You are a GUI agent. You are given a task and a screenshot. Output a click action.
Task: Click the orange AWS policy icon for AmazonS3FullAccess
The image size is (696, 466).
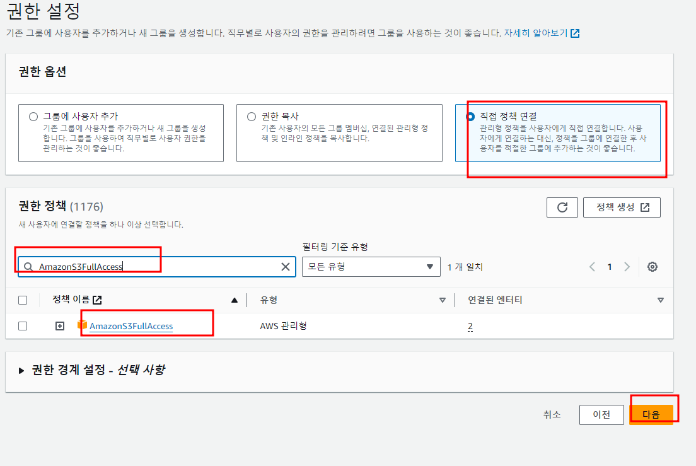click(82, 324)
